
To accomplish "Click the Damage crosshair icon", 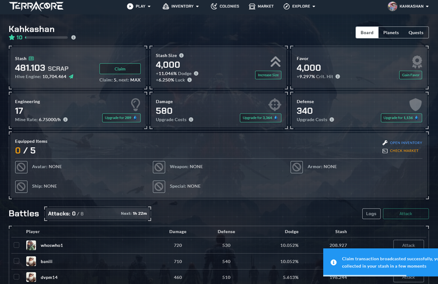I will point(274,105).
